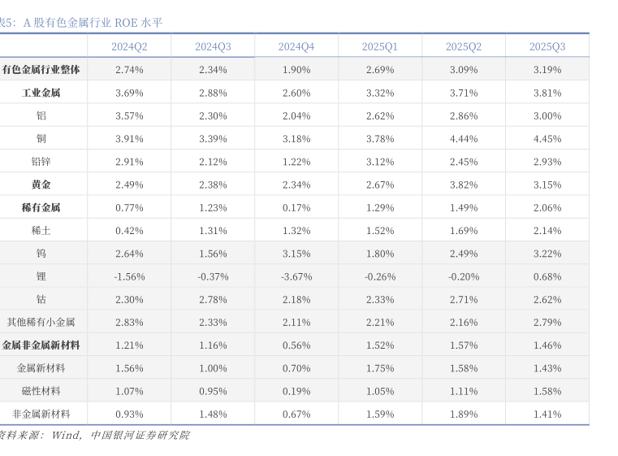Click the 3.15% tungsten cell for 2024Q4

(x=296, y=254)
